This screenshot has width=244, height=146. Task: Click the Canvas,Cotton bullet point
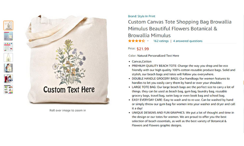point(142,61)
